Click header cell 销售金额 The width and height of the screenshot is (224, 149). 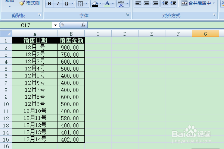[x=71, y=40]
